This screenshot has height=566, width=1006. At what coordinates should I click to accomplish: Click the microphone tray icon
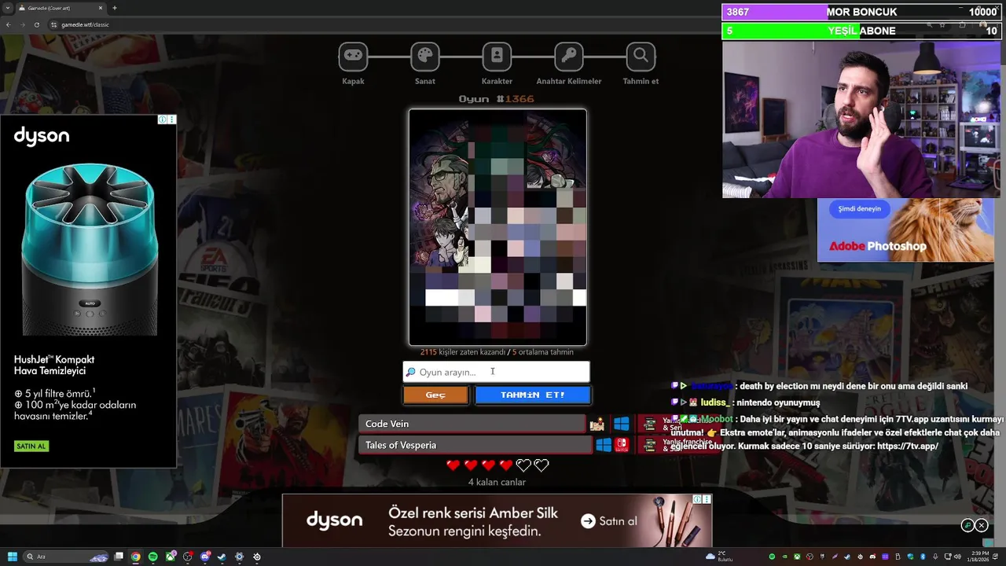coord(935,557)
